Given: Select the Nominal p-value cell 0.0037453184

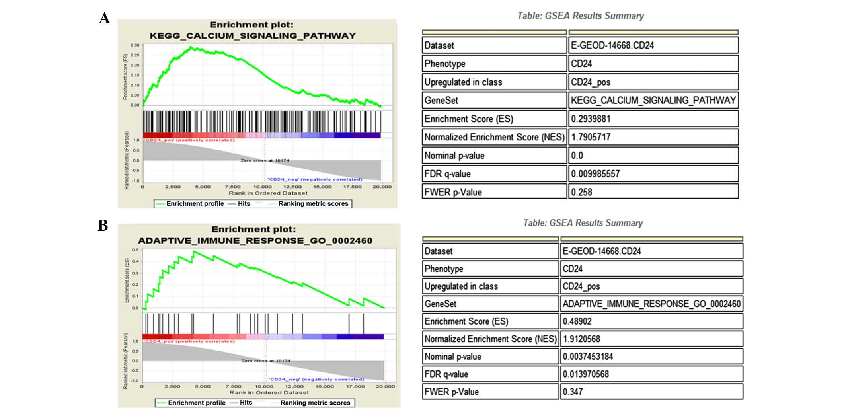Looking at the screenshot, I should (x=587, y=357).
